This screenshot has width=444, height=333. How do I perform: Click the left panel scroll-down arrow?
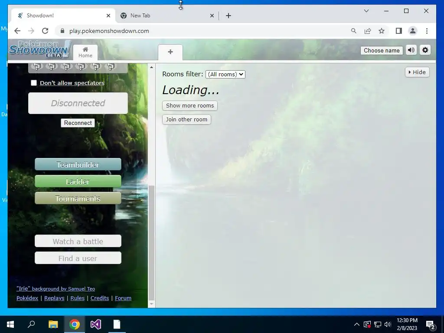[151, 304]
